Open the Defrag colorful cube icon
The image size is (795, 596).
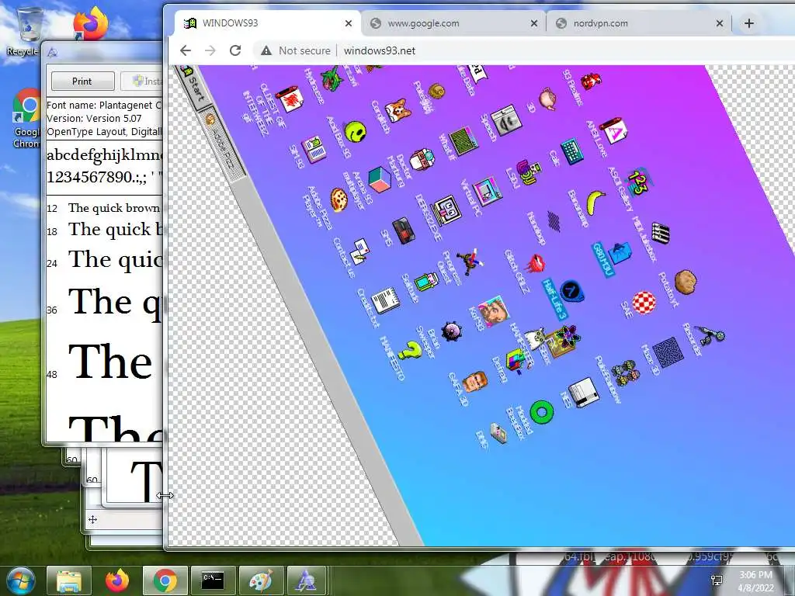pos(517,361)
